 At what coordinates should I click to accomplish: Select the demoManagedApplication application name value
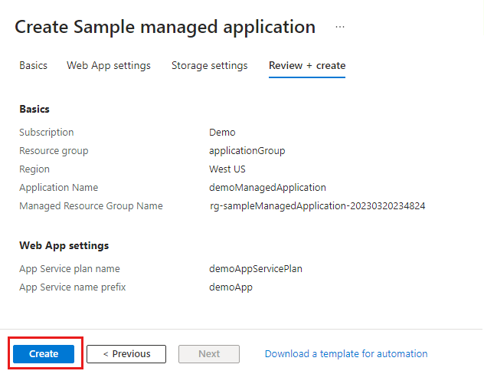coord(267,188)
